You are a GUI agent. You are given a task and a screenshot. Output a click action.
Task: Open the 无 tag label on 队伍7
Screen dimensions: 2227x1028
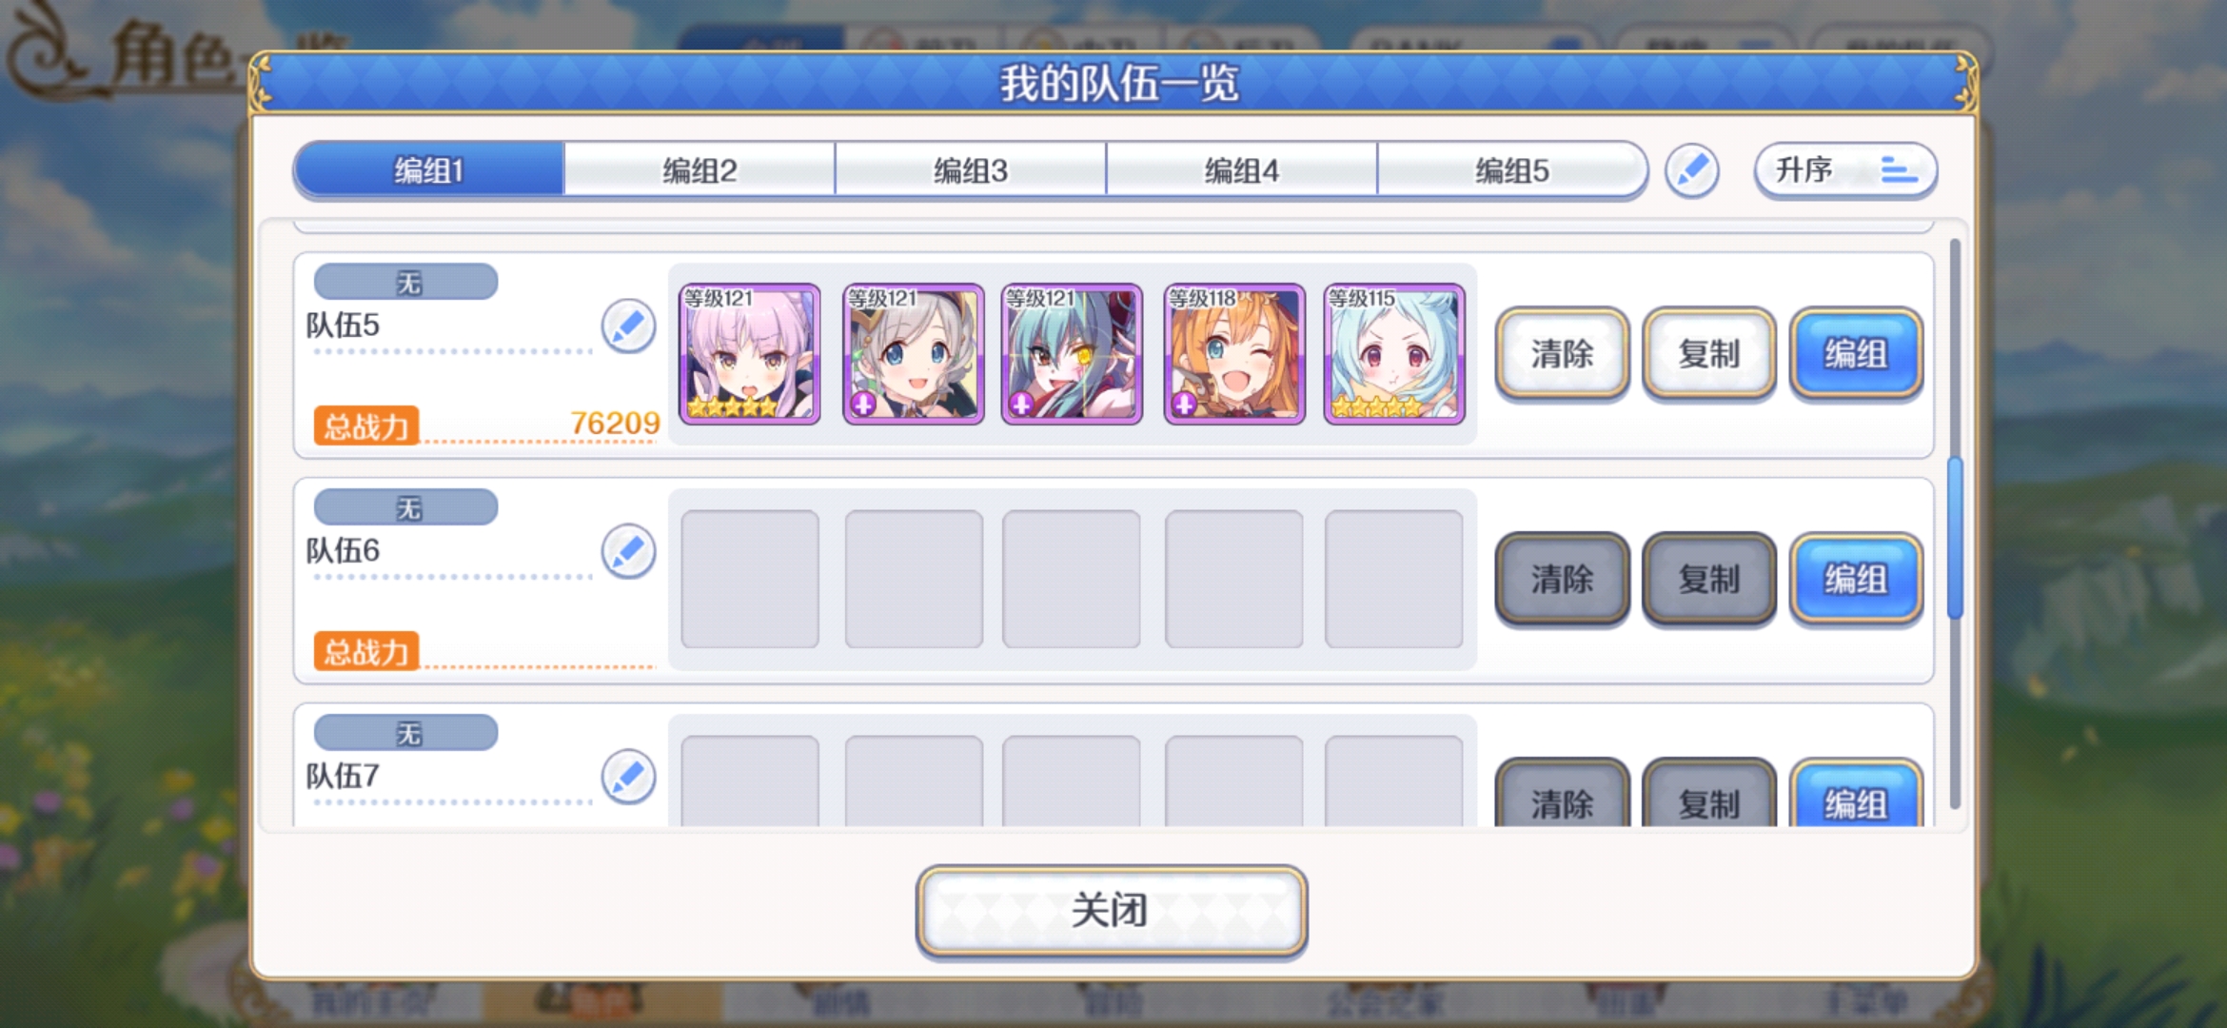[406, 733]
